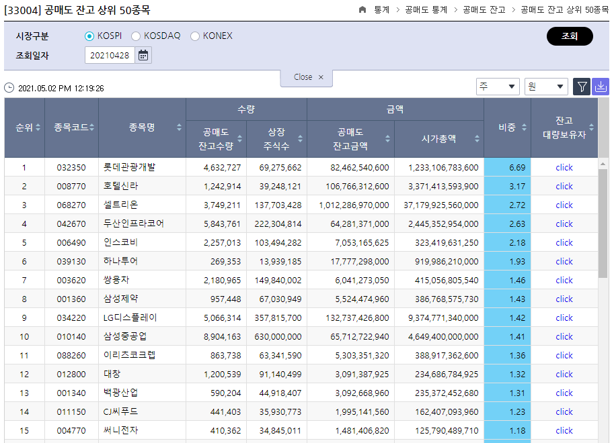Click the 조회일자 date input field
This screenshot has height=443, width=614.
[110, 56]
